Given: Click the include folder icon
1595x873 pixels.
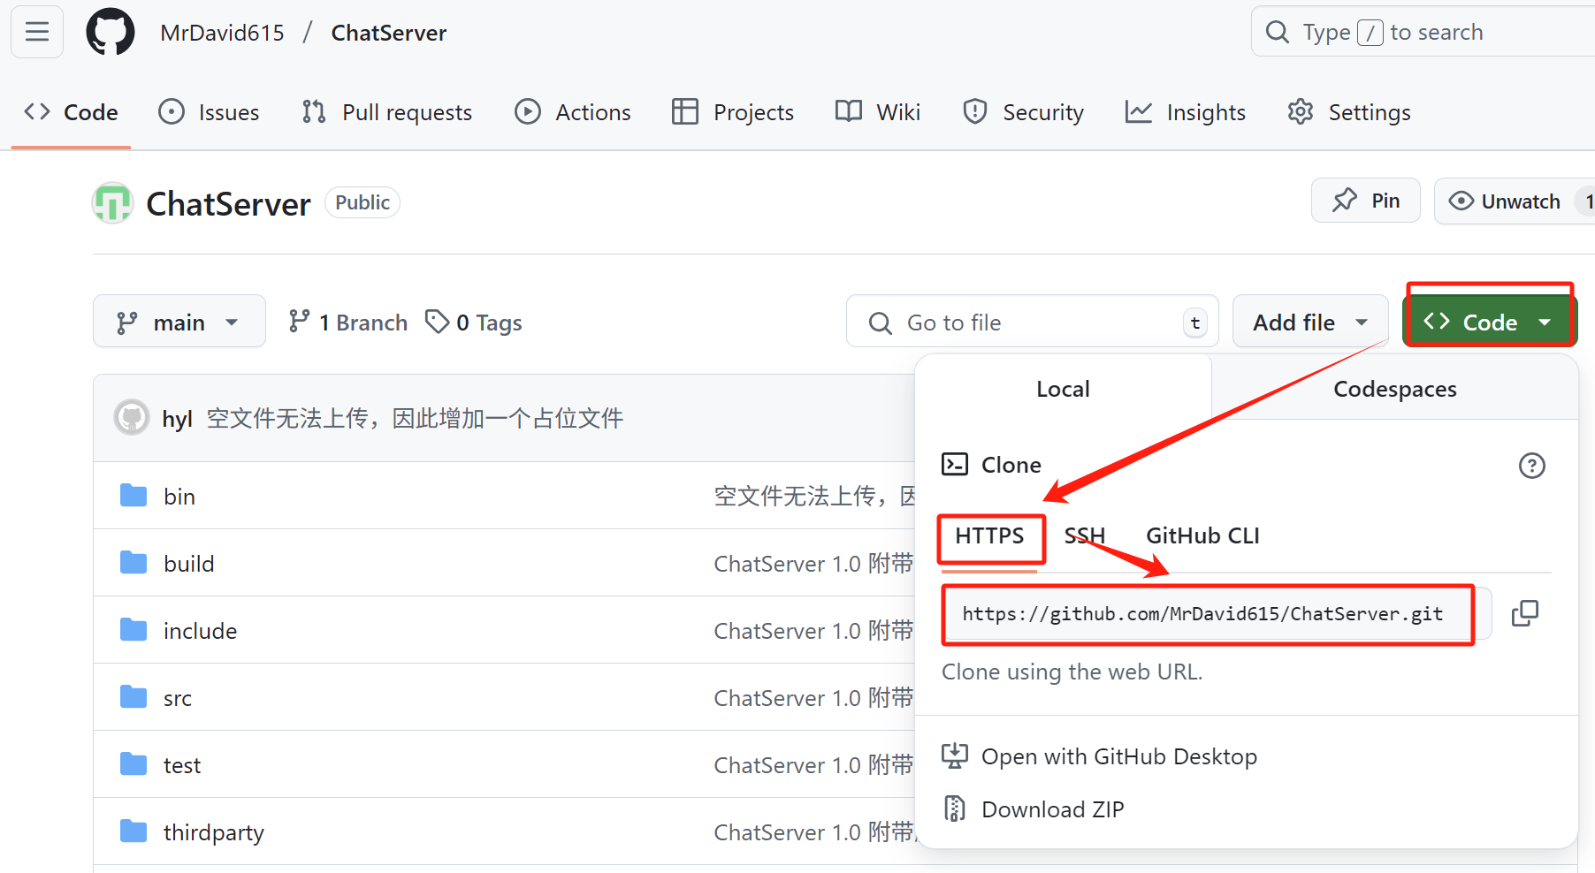Looking at the screenshot, I should [x=134, y=630].
